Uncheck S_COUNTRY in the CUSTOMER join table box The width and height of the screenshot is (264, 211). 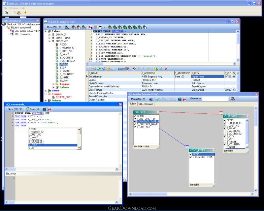tap(225, 144)
